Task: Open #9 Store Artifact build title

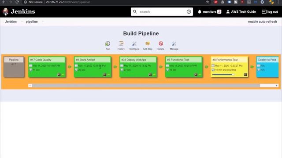Action: pyautogui.click(x=85, y=60)
